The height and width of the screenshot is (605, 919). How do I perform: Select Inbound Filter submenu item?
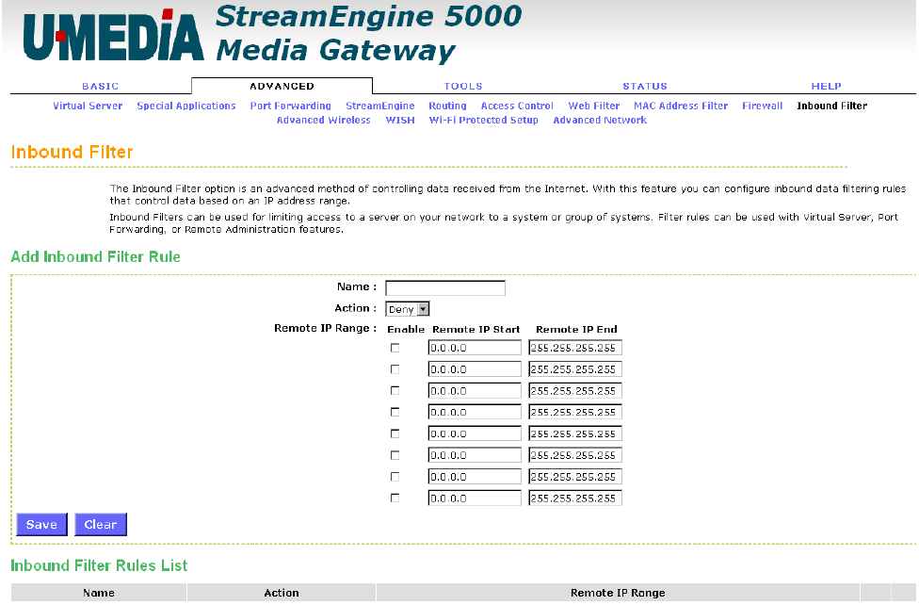click(831, 106)
